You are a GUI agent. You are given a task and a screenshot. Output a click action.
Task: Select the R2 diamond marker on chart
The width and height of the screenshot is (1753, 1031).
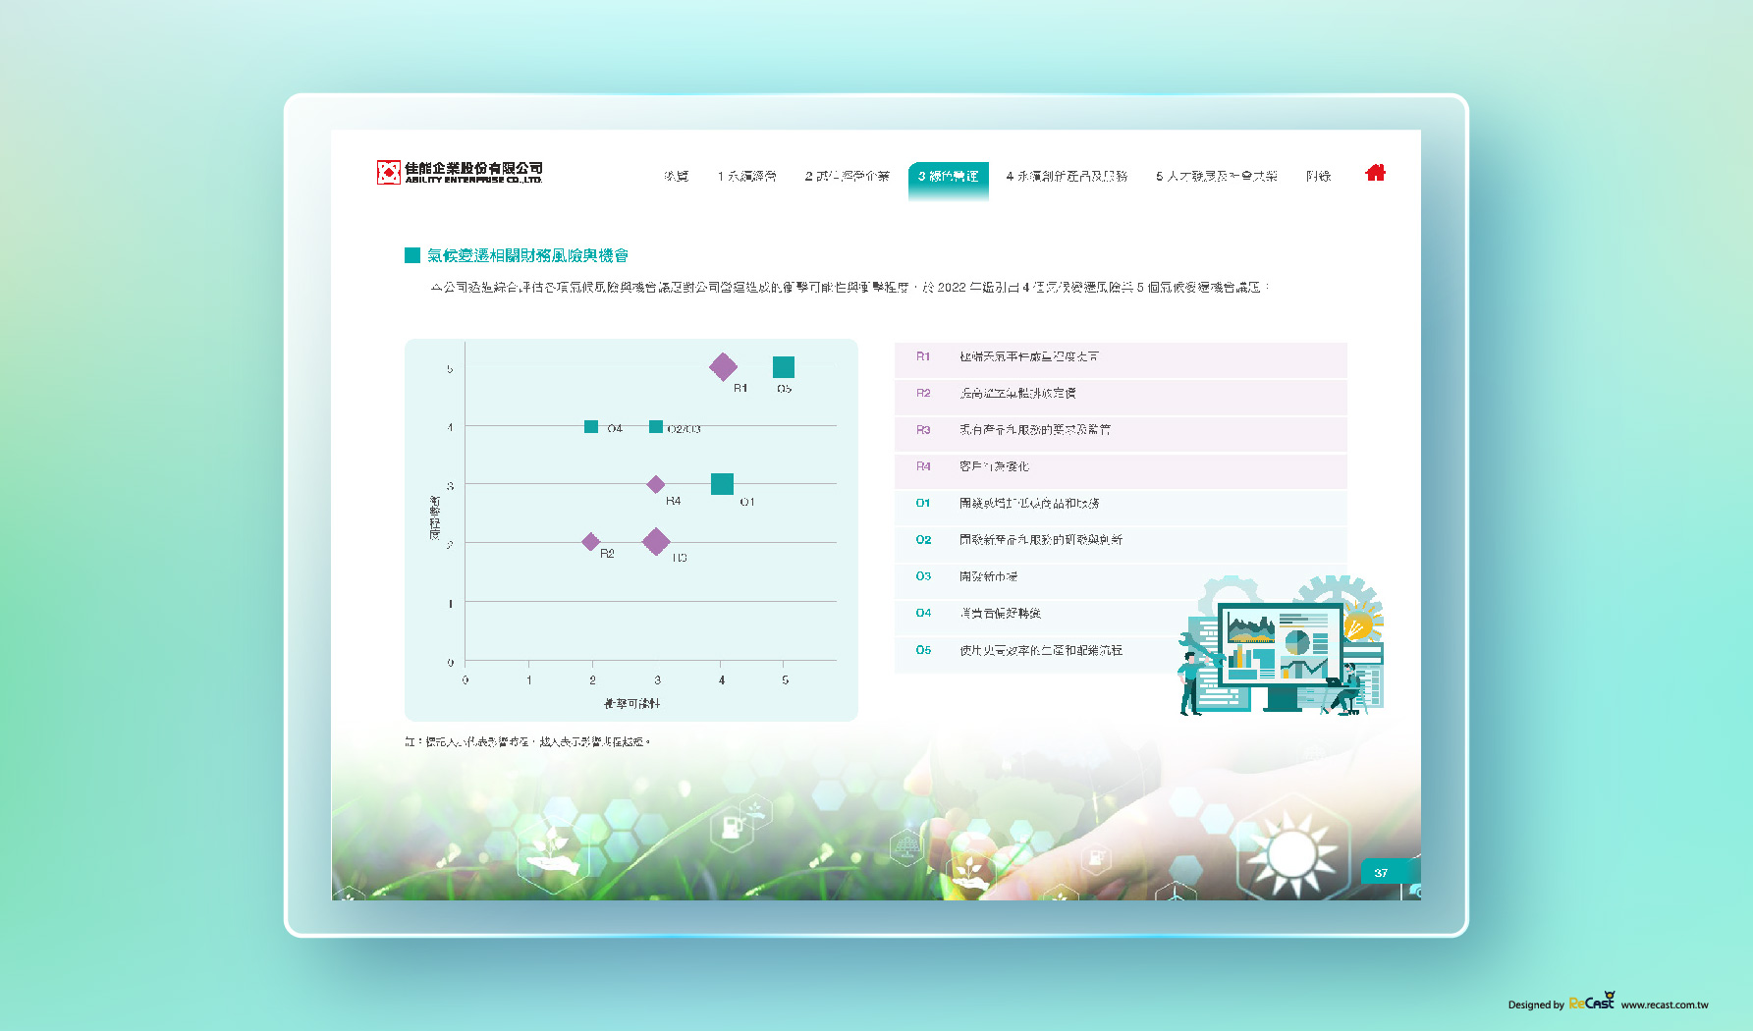click(590, 542)
